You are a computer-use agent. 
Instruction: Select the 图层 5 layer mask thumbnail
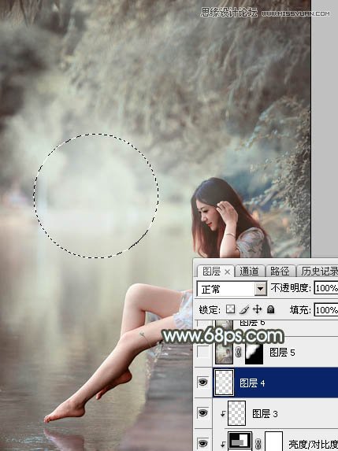pyautogui.click(x=254, y=353)
